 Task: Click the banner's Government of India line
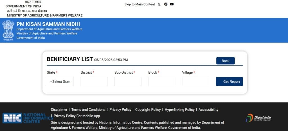point(30,38)
